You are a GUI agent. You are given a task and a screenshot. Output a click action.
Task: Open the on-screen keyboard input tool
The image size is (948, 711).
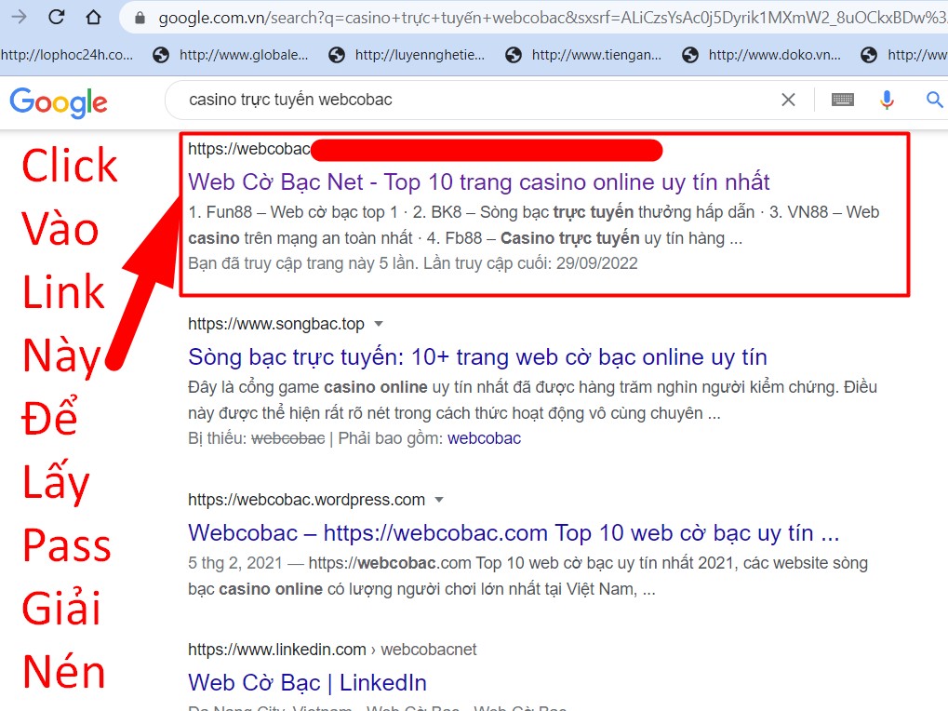pyautogui.click(x=842, y=100)
